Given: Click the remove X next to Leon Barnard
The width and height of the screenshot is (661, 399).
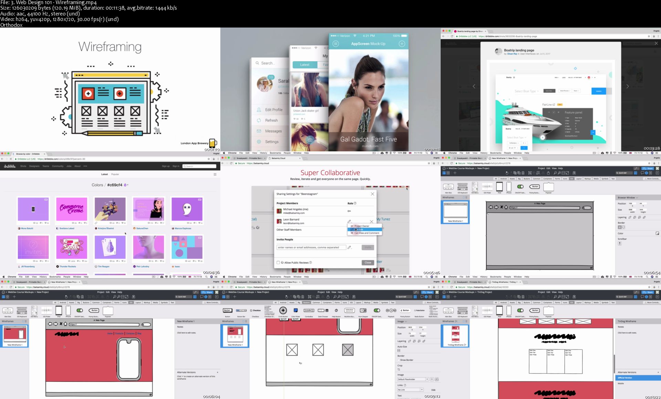Looking at the screenshot, I should 371,222.
